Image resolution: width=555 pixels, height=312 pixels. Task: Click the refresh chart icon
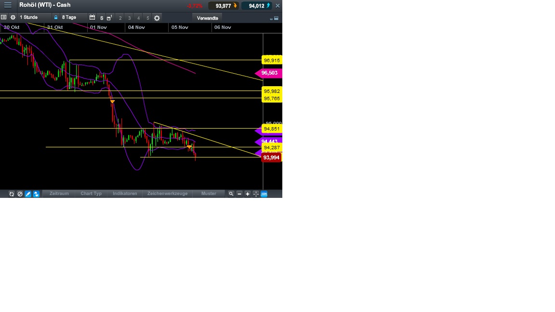(12, 194)
